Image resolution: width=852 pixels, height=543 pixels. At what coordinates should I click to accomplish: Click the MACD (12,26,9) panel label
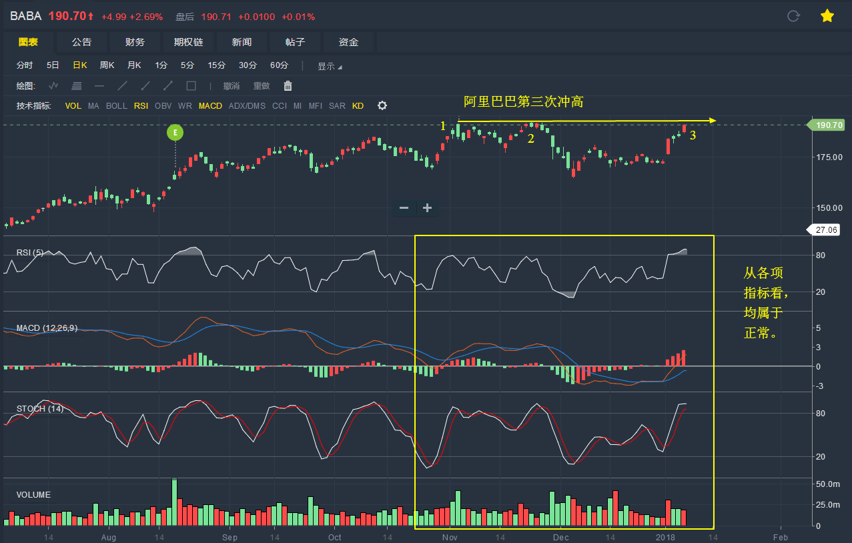pos(47,328)
